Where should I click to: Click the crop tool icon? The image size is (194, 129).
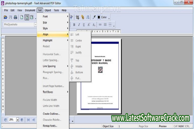click(78, 17)
